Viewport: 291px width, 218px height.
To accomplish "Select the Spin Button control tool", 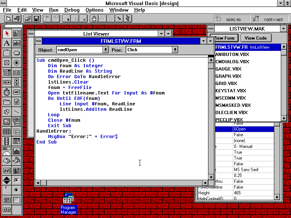I will coord(7,180).
